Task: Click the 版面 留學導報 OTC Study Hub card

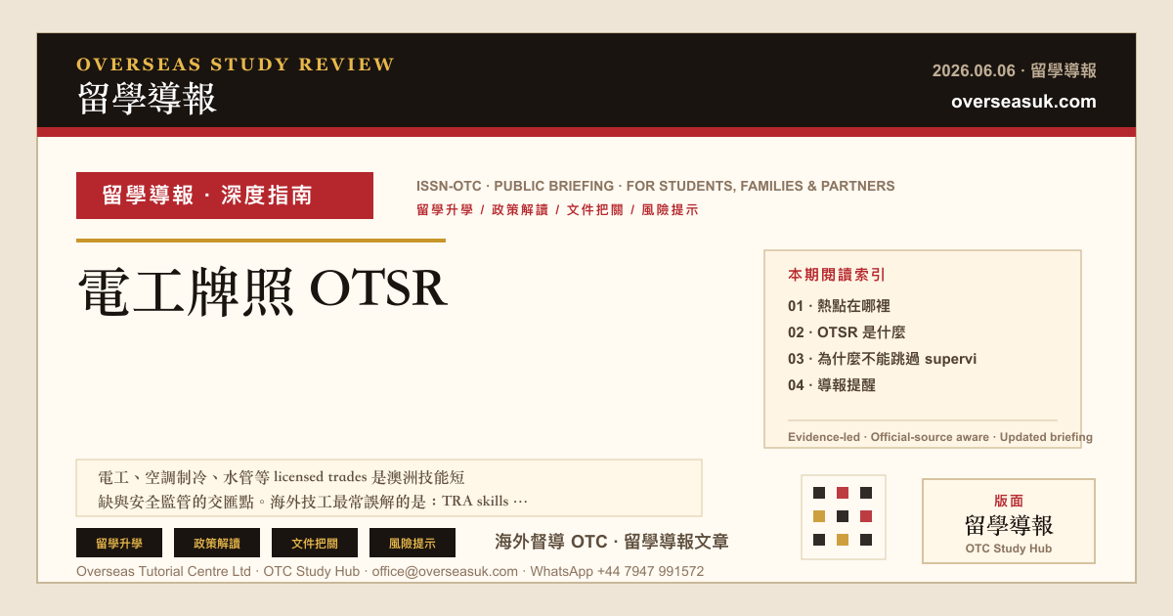Action: pyautogui.click(x=1009, y=521)
